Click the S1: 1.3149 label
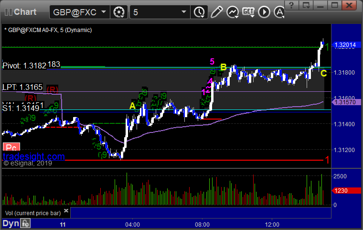The image size is (363, 230). 21,108
